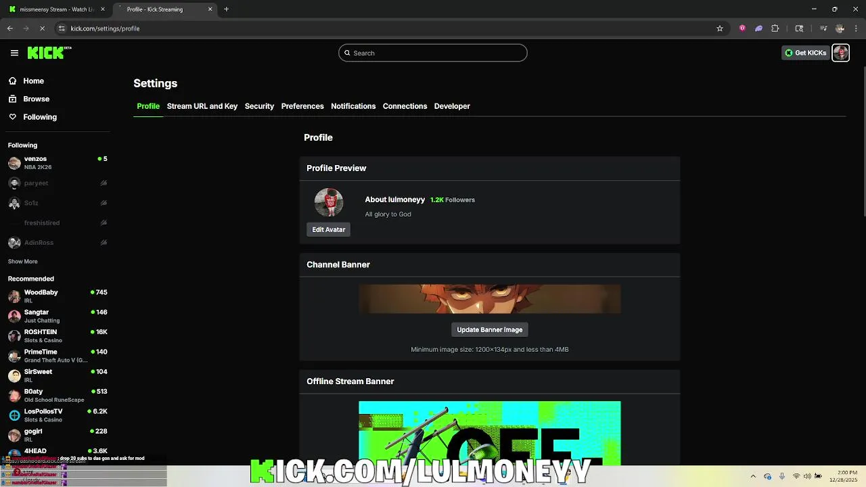
Task: Open the media controls icon
Action: 823,28
